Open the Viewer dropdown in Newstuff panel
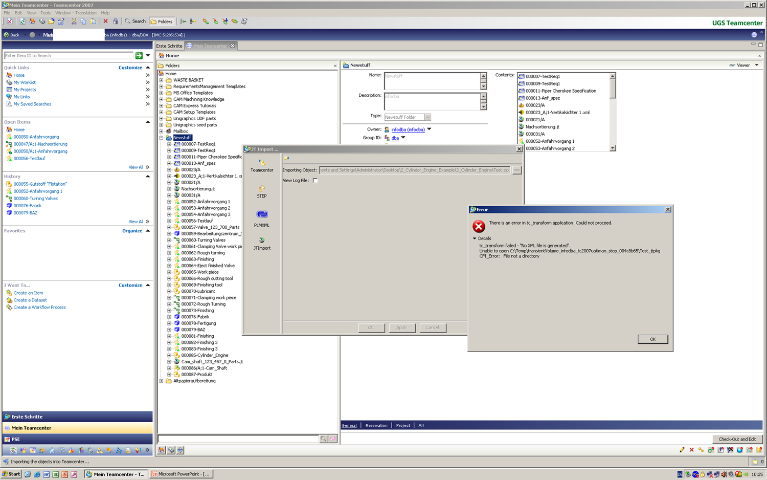Screen dimensions: 767x480 757,65
